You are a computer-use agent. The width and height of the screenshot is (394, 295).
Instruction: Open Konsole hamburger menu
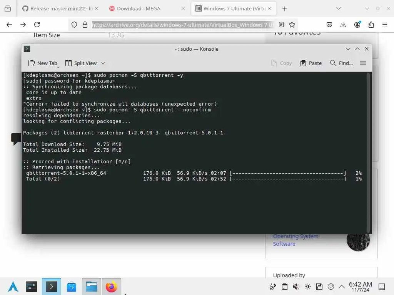pyautogui.click(x=363, y=63)
